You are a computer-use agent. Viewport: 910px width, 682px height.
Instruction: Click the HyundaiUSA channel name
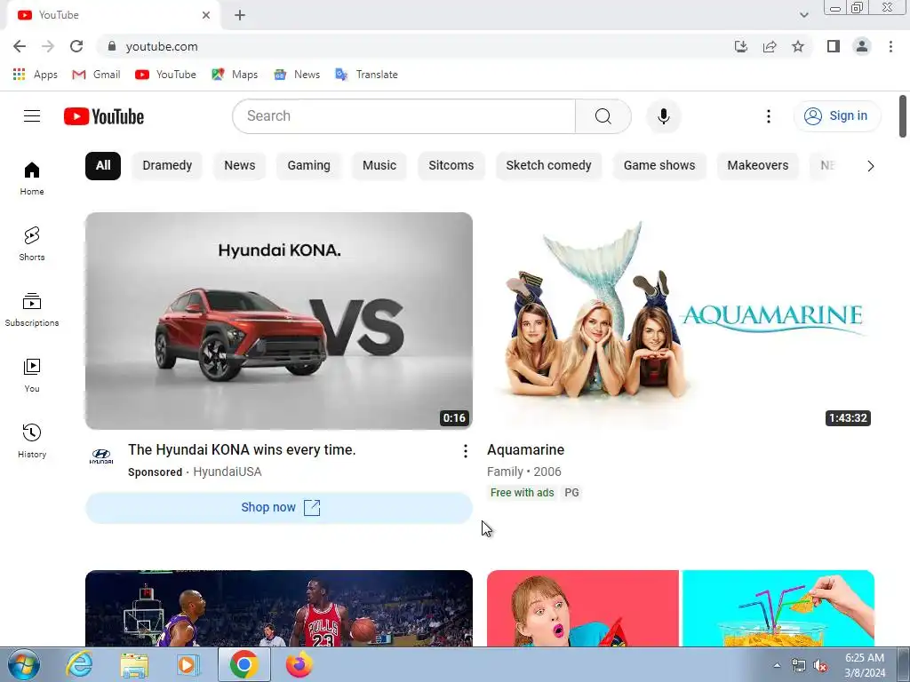click(x=227, y=472)
